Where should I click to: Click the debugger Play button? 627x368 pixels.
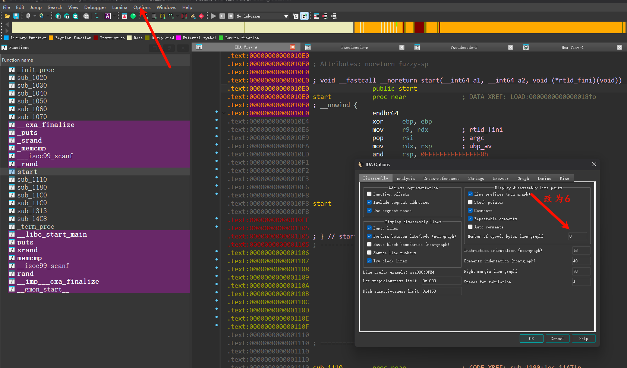[x=213, y=16]
